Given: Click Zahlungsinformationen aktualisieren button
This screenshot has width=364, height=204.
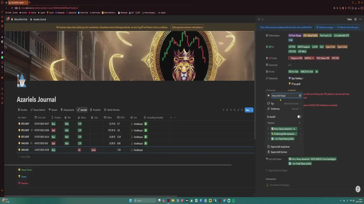Looking at the screenshot, I should (187, 27).
